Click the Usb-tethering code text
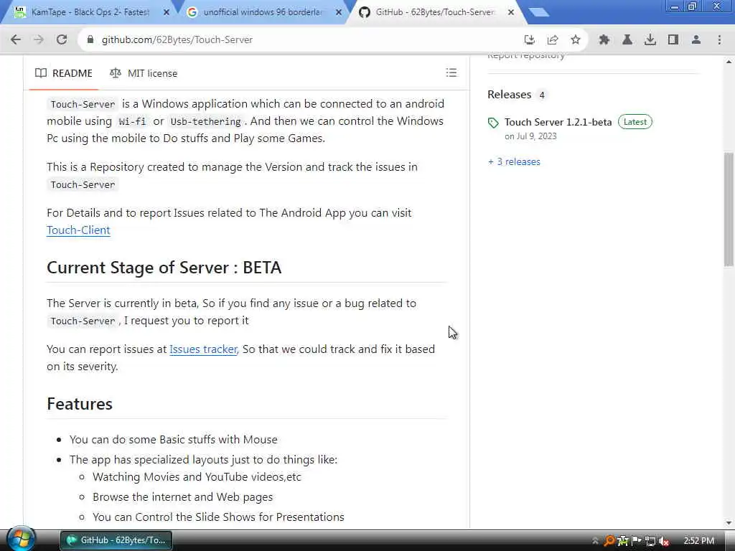The height and width of the screenshot is (551, 735). [x=205, y=121]
